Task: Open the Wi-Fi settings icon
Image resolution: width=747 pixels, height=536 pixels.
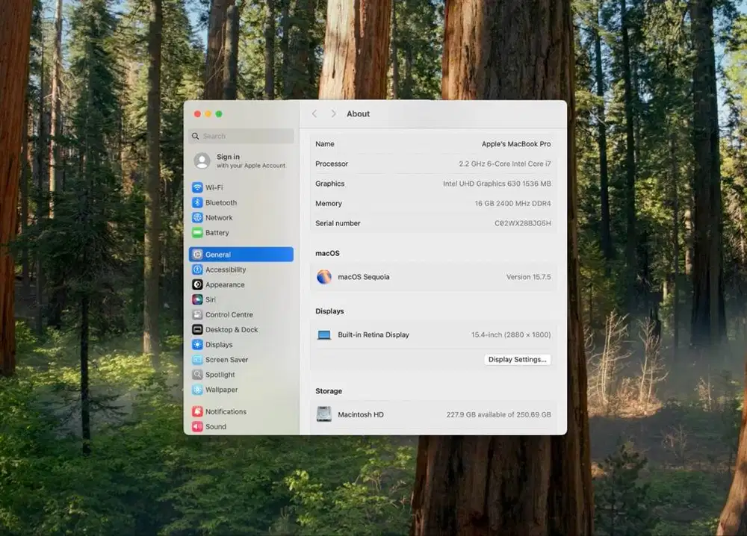Action: point(197,187)
